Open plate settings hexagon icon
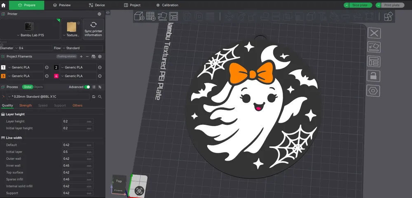The width and height of the screenshot is (412, 198). coord(373,91)
